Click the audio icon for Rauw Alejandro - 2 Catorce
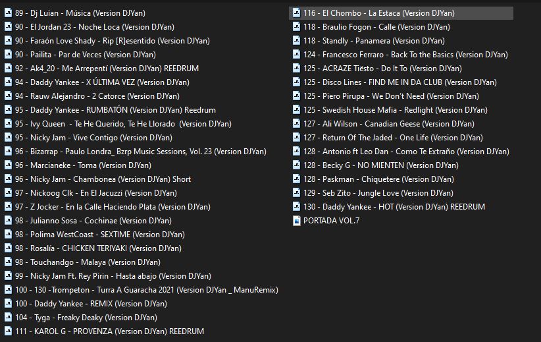This screenshot has height=342, width=541. (8, 96)
